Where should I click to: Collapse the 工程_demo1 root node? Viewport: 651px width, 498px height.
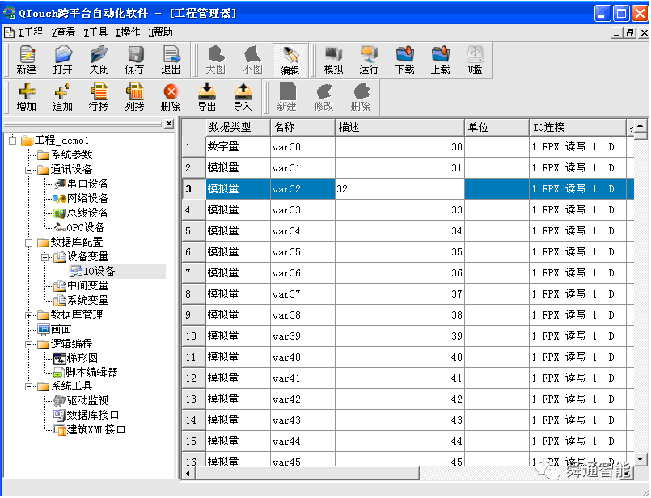tap(12, 141)
